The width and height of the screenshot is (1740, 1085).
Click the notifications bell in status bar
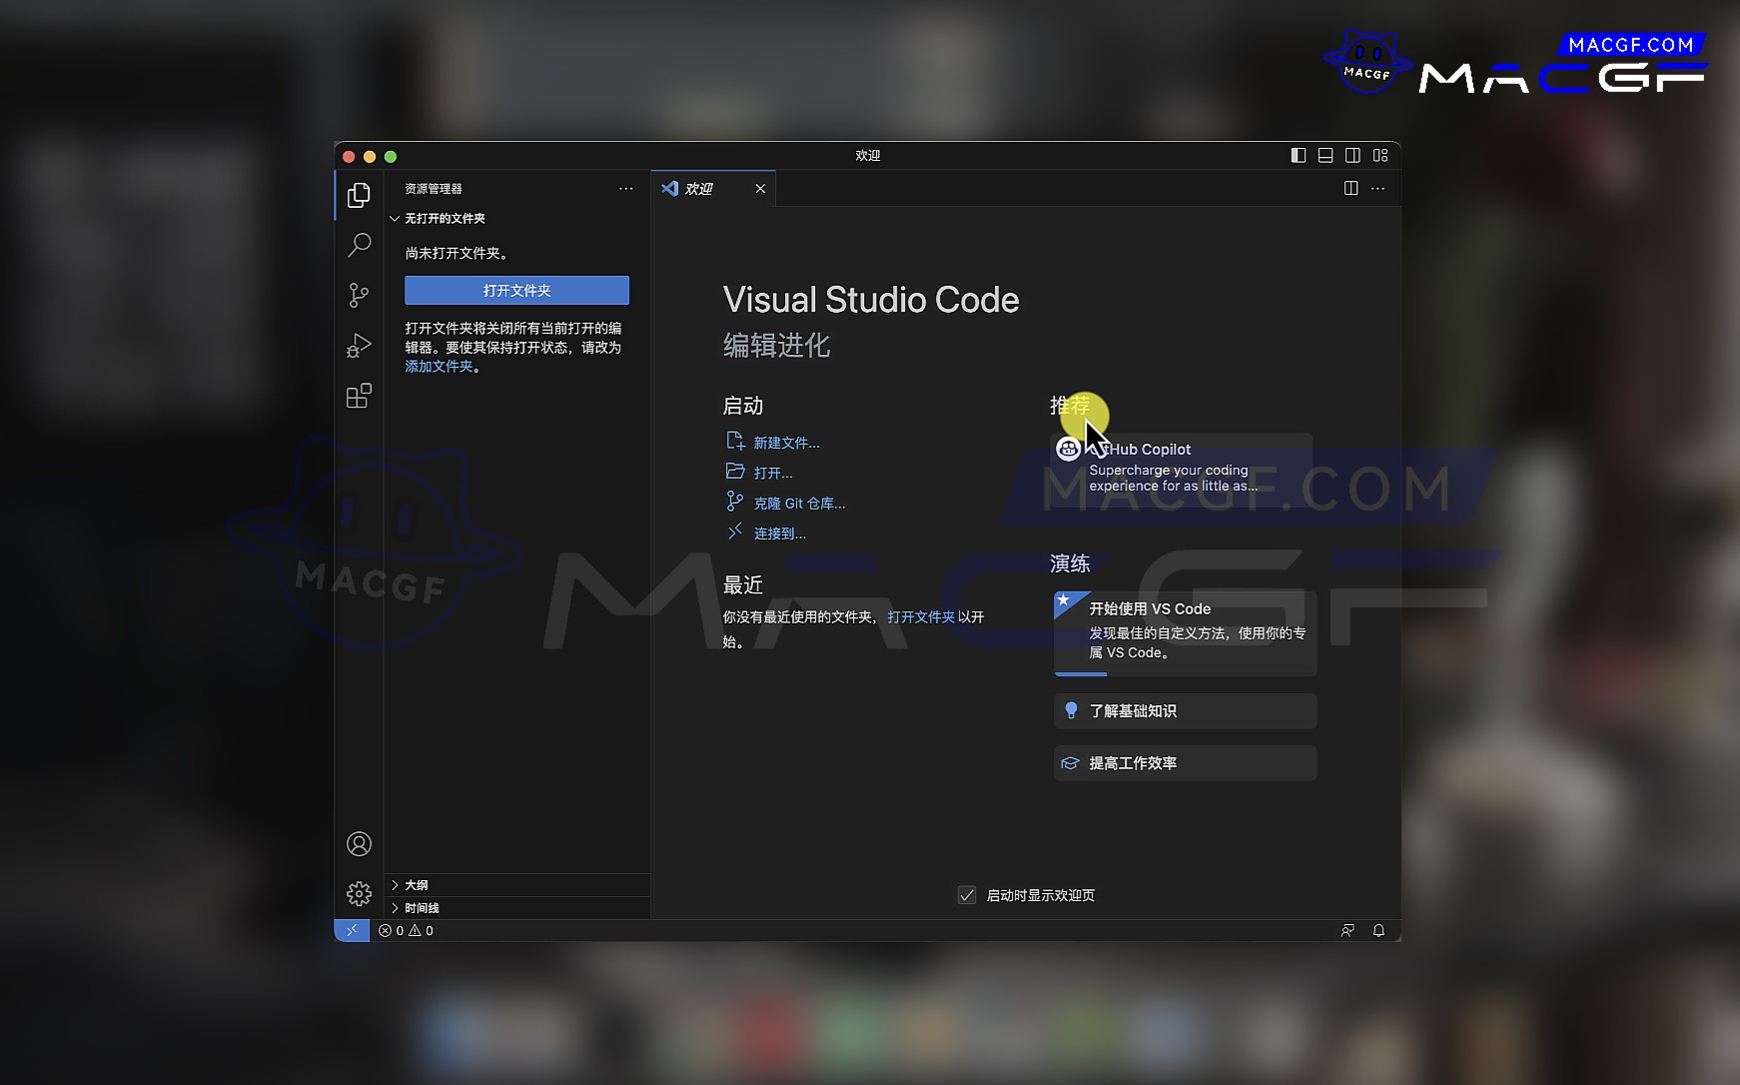[1378, 930]
